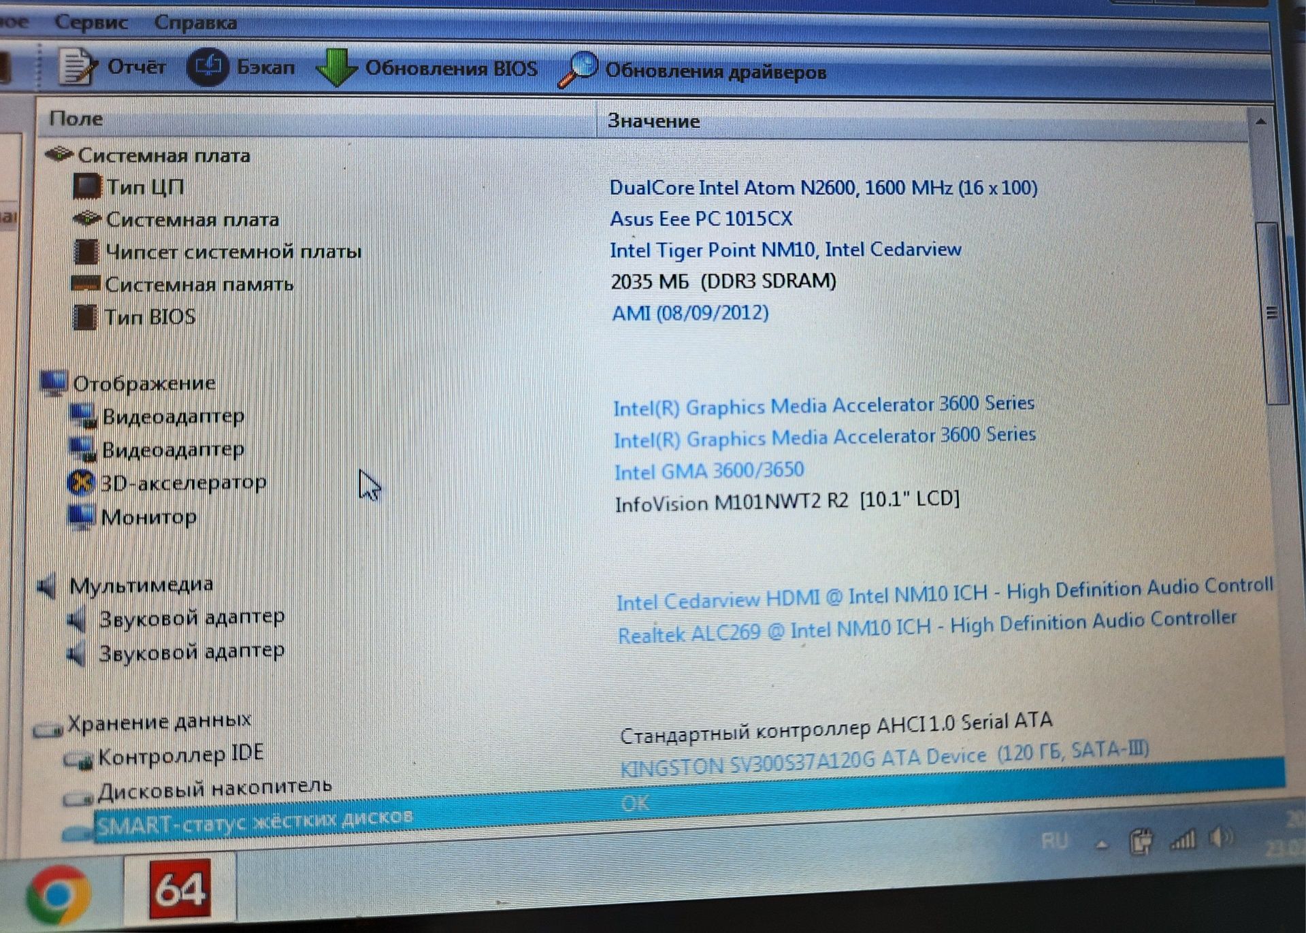Click the green BIOS update arrow icon
Image resolution: width=1306 pixels, height=933 pixels.
click(336, 67)
